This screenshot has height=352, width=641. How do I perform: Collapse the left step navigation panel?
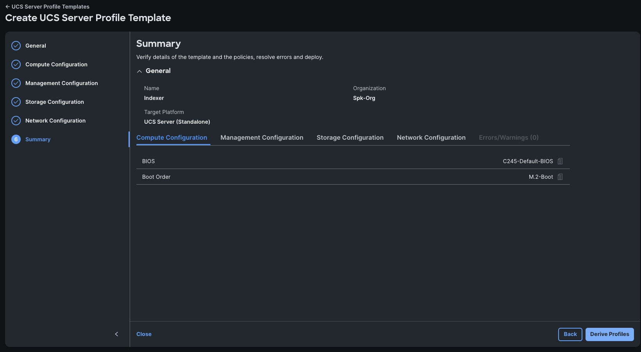tap(116, 334)
